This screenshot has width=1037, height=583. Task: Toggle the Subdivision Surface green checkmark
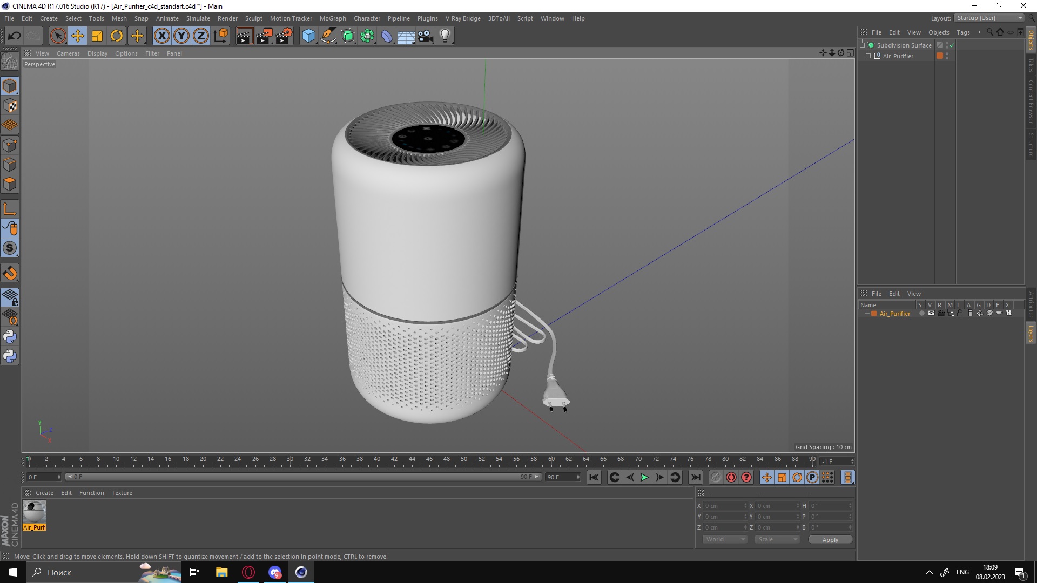click(x=952, y=45)
